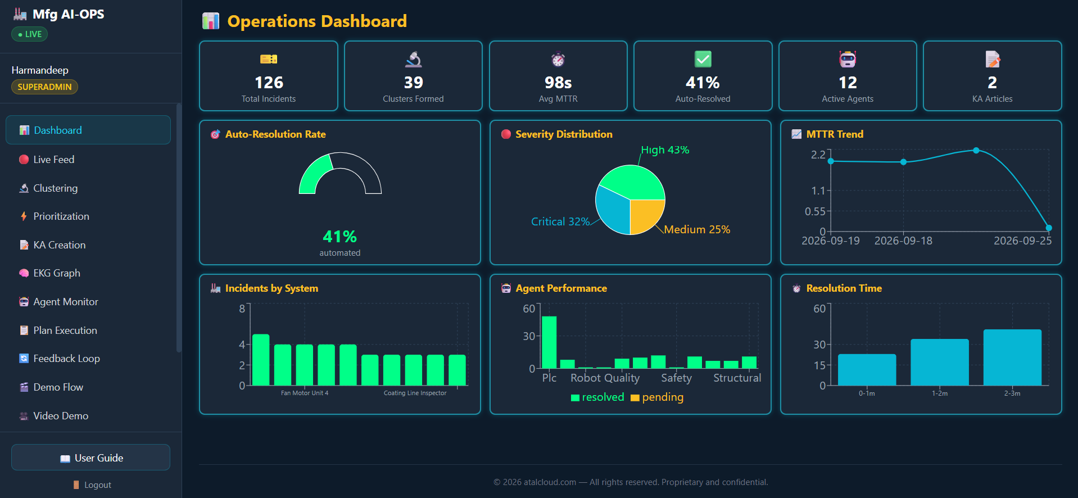Viewport: 1078px width, 498px height.
Task: Click the MTTR Trend peak data point
Action: pos(976,150)
